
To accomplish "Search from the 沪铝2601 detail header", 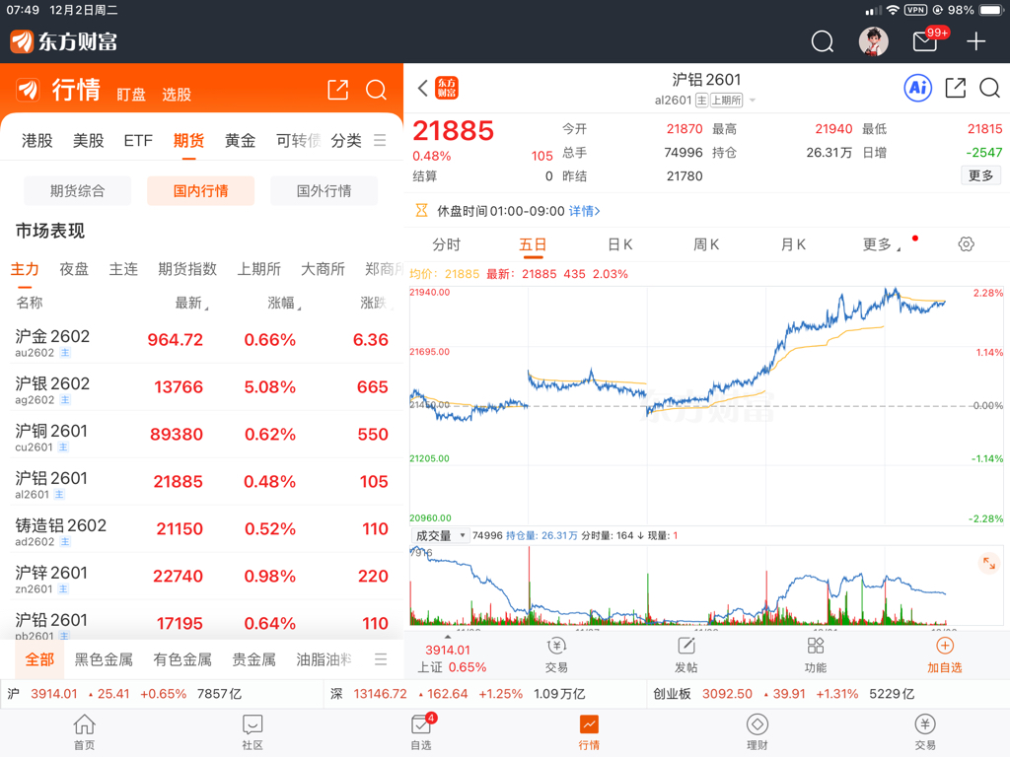I will point(989,88).
